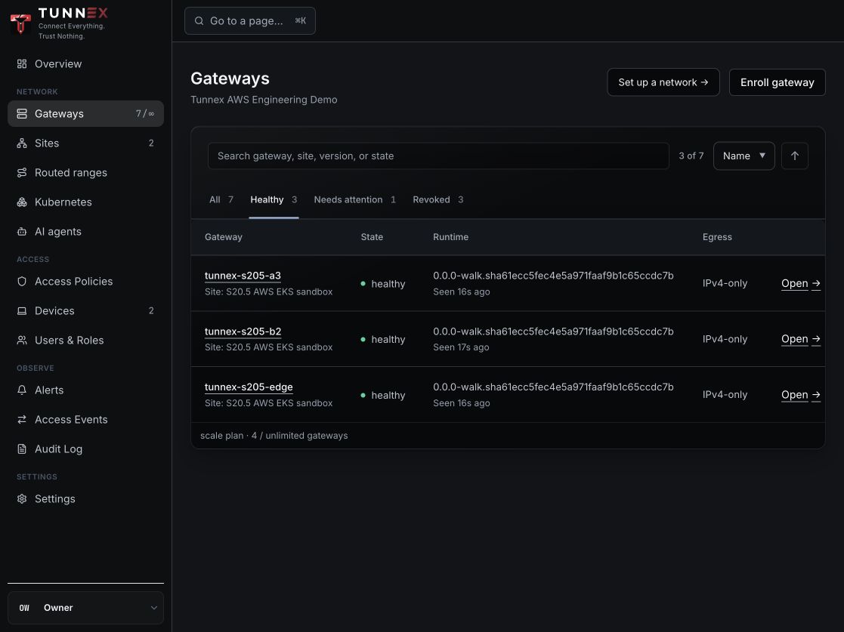Click the State column header
Image resolution: width=844 pixels, height=632 pixels.
coord(372,237)
